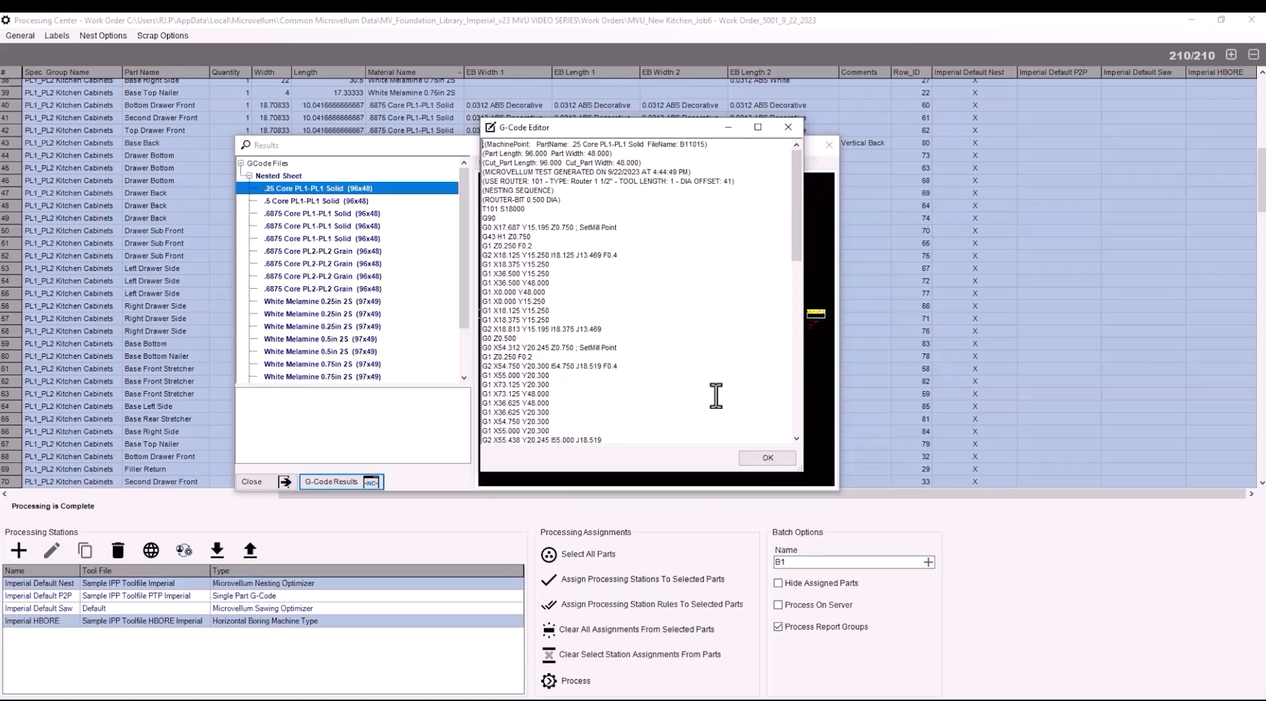
Task: Click scroll-down arrow of the GCode Files tree
Action: pyautogui.click(x=464, y=378)
